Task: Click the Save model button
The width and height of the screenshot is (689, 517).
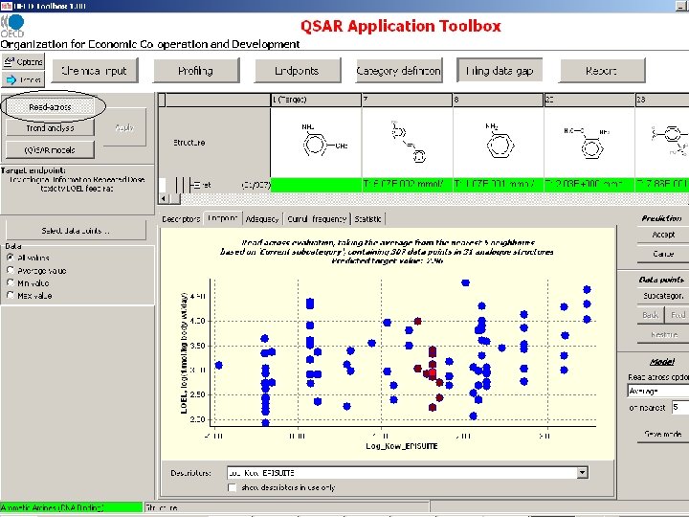Action: [663, 434]
